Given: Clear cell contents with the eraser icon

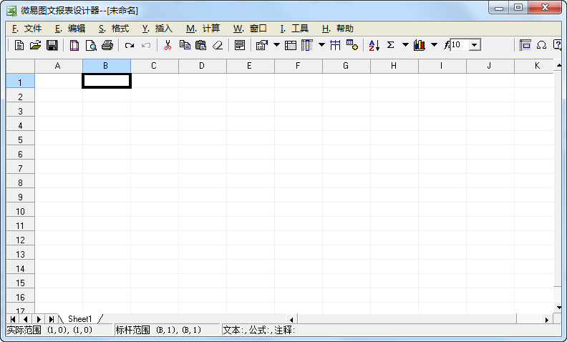Looking at the screenshot, I should click(218, 45).
